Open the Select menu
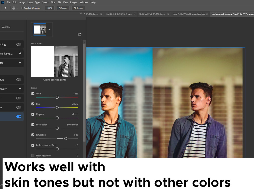Viewport: 254px width, 189px height. click(45, 3)
